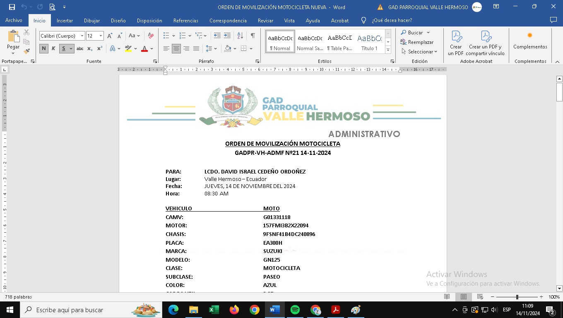563x318 pixels.
Task: Open Spotify from the taskbar
Action: click(x=295, y=310)
